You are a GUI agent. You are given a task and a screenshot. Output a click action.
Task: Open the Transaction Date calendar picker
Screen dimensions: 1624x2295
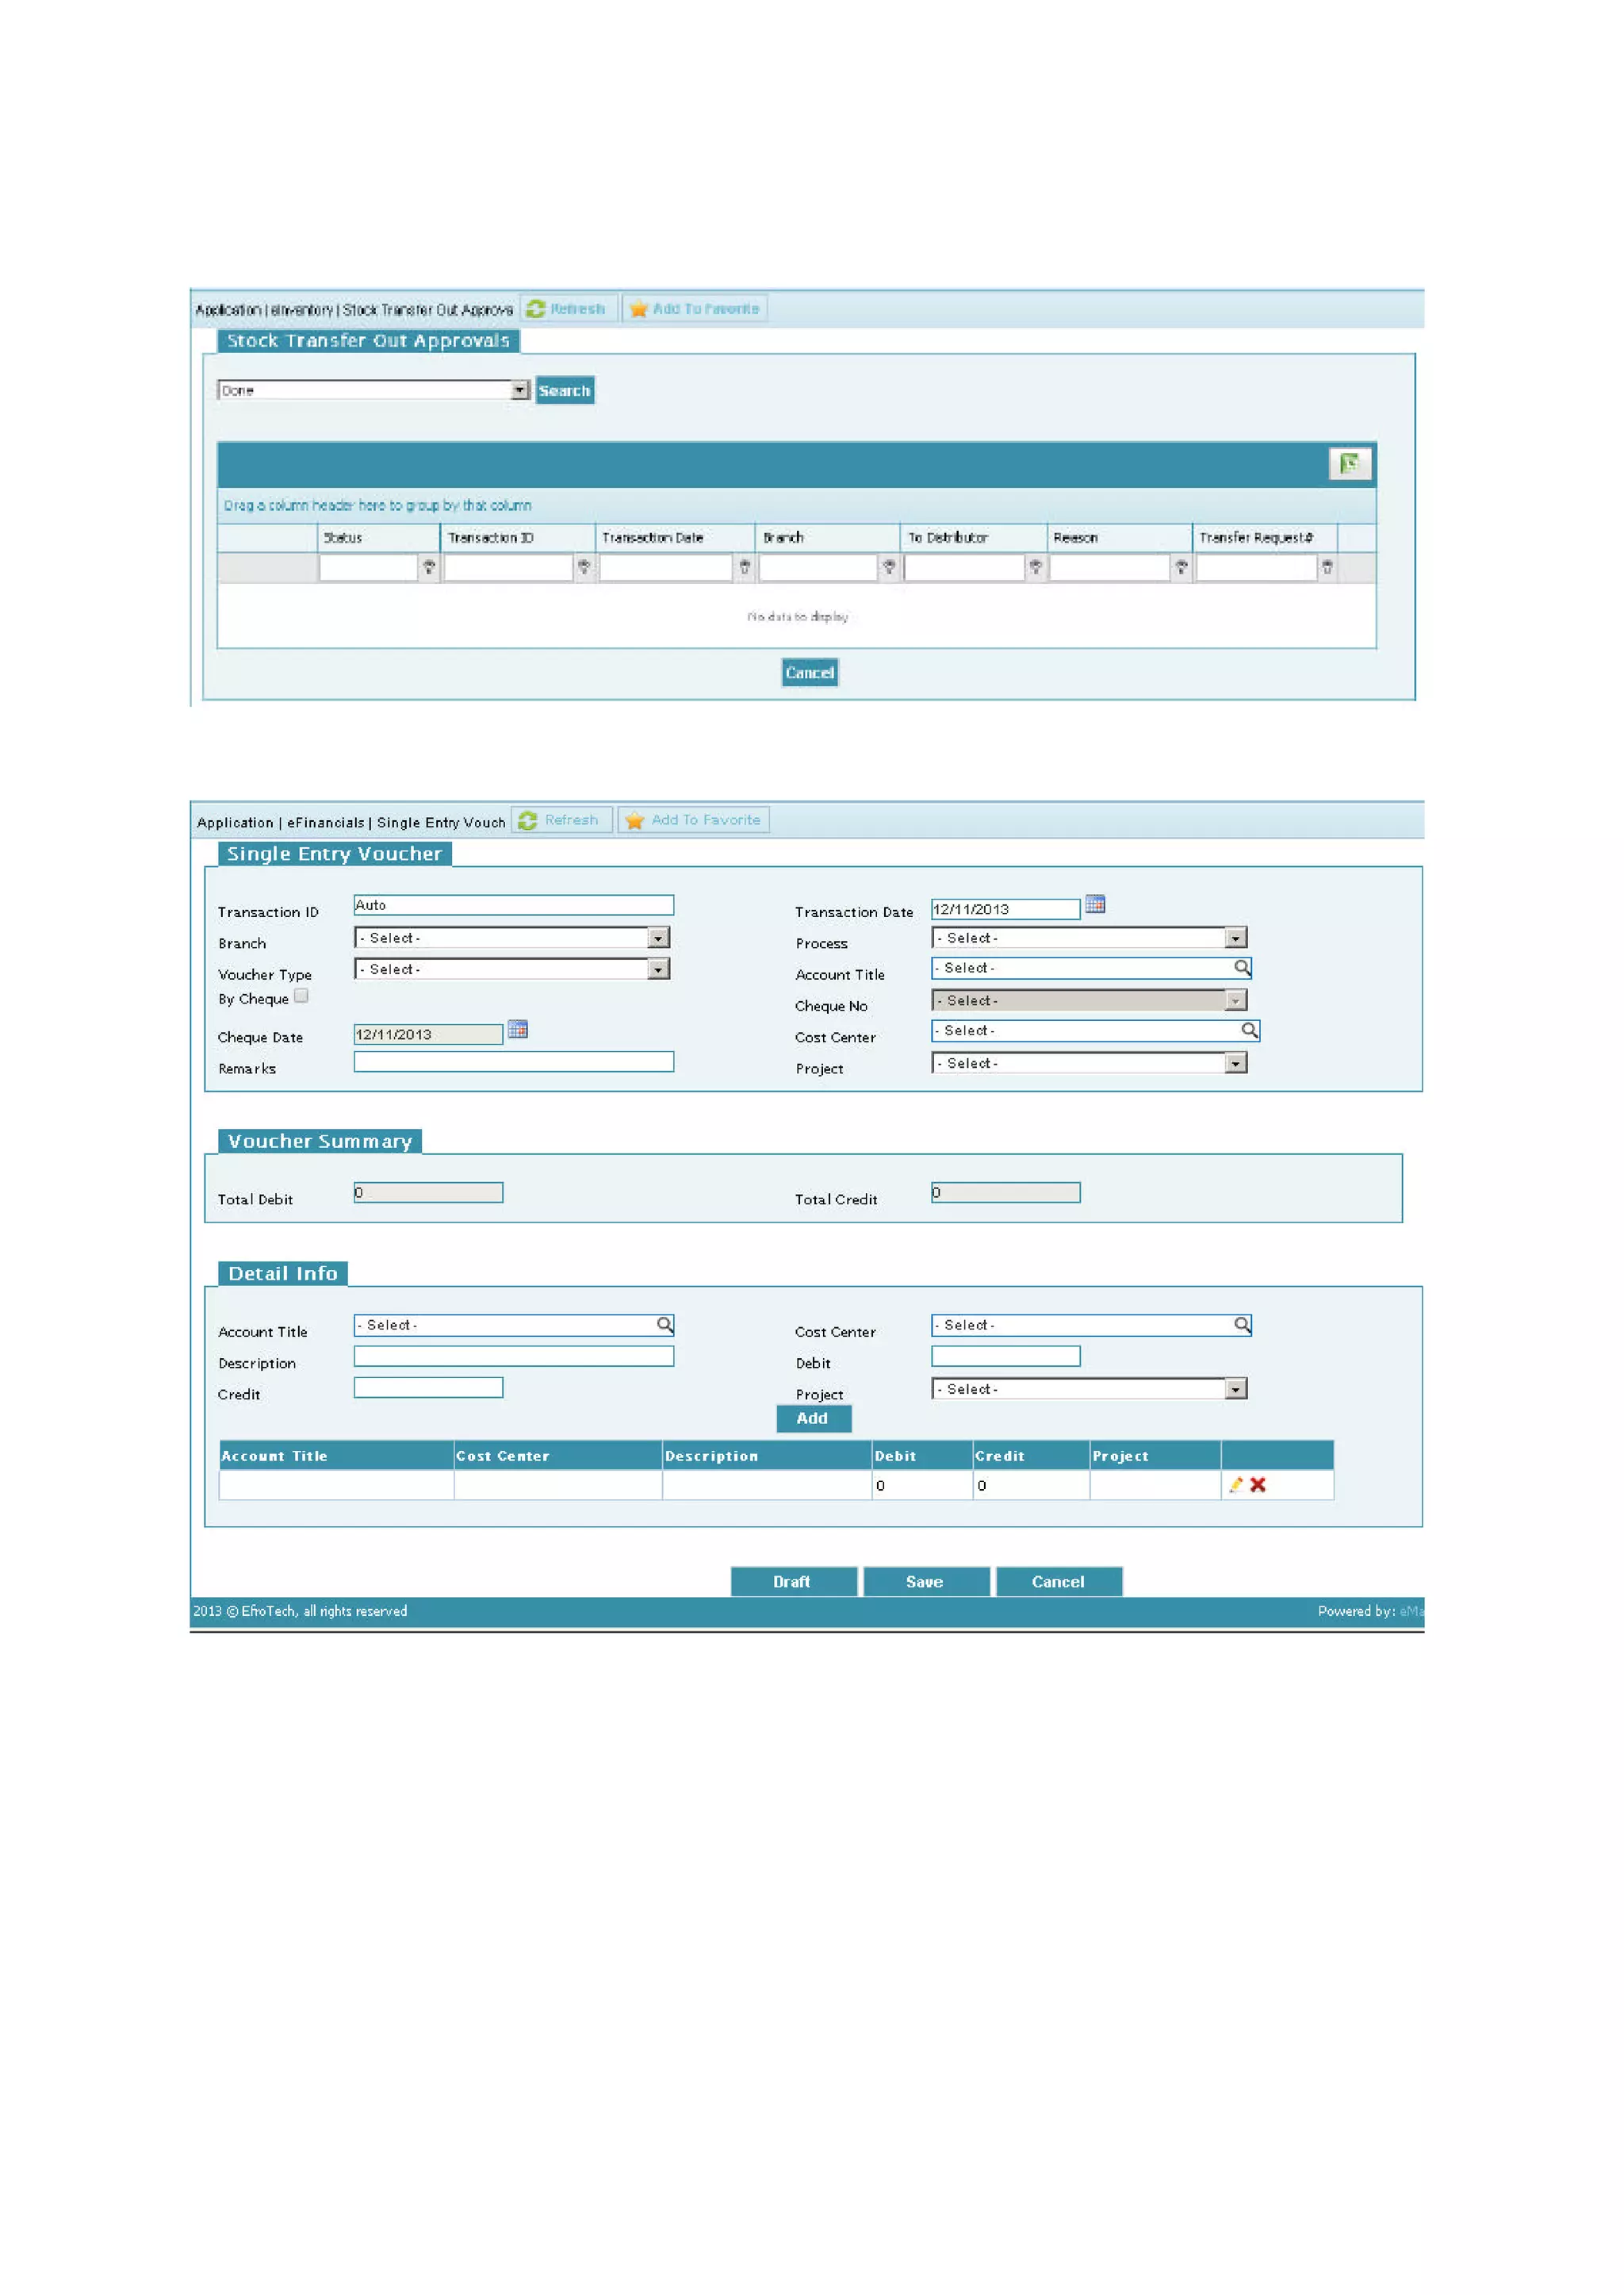[1095, 904]
